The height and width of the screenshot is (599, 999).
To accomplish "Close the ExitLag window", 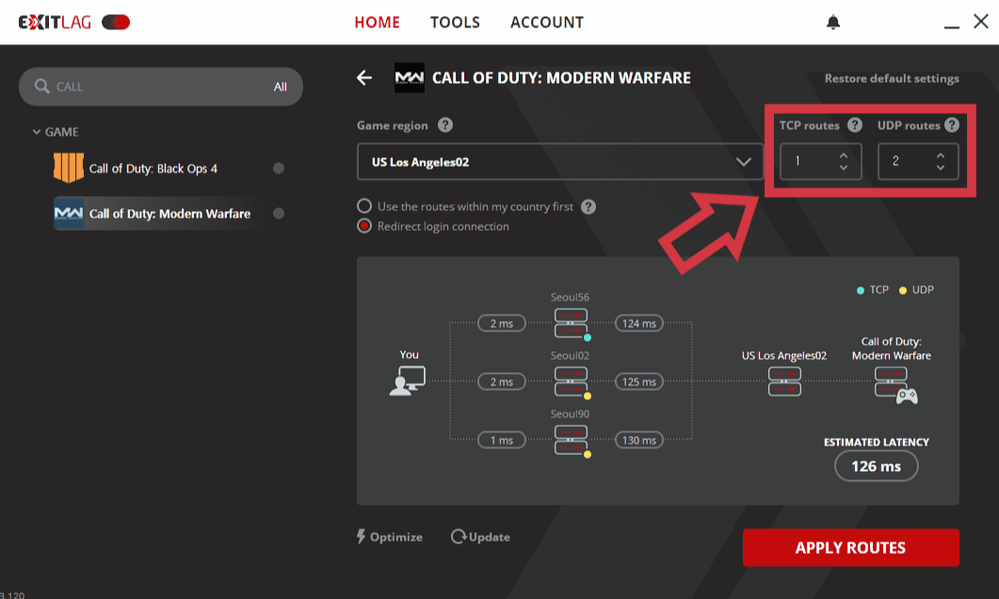I will pyautogui.click(x=981, y=21).
